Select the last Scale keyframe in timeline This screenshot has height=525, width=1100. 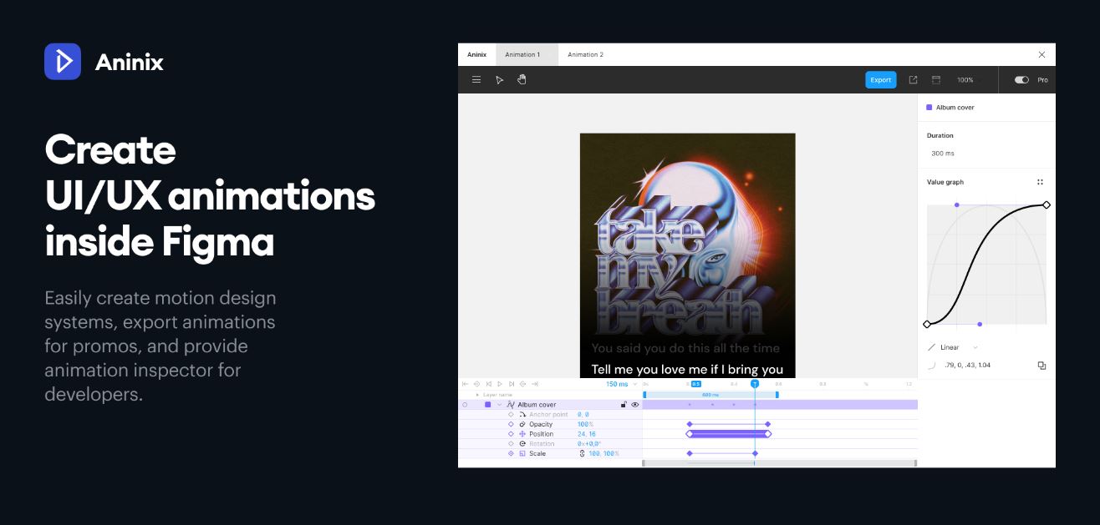click(x=755, y=454)
